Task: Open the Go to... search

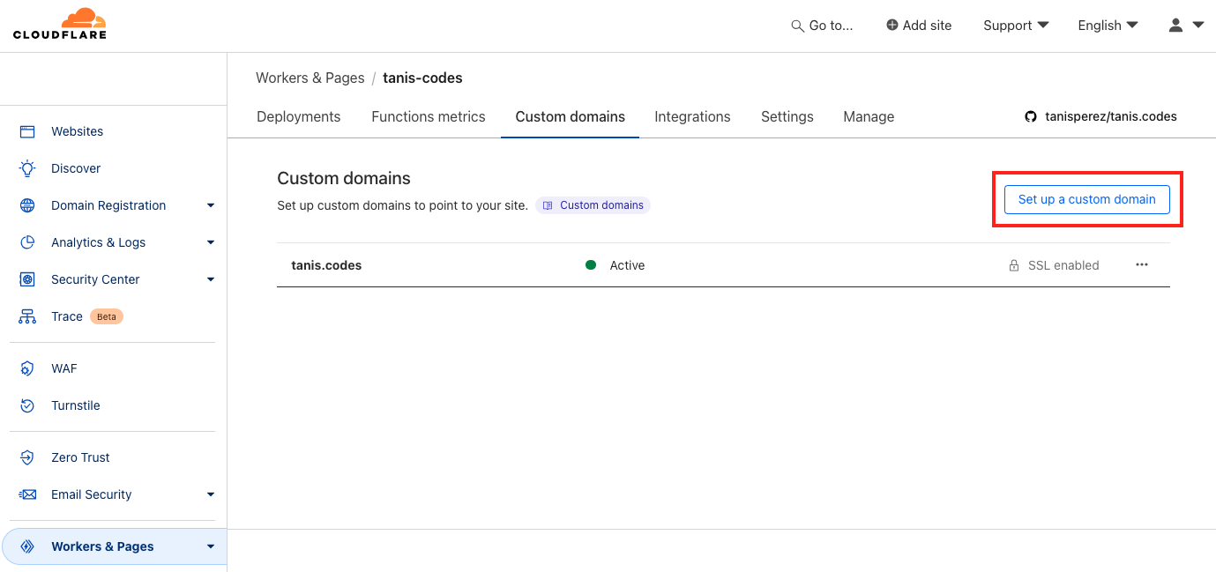Action: pos(822,26)
